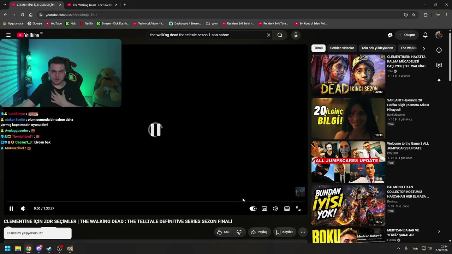Open the Kick bookmark

71,24
